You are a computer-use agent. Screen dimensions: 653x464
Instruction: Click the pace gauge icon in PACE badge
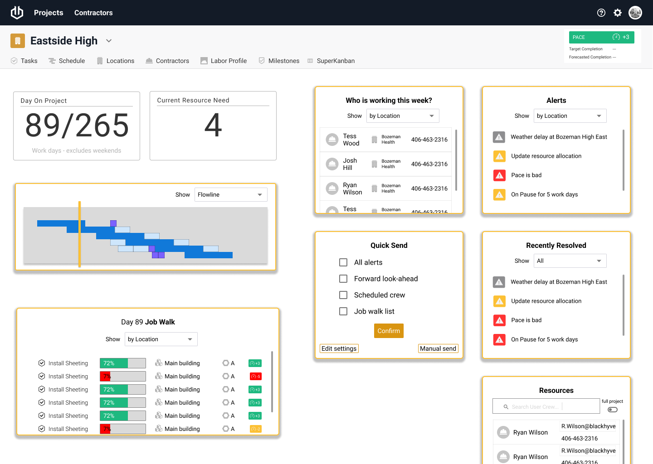pyautogui.click(x=616, y=37)
